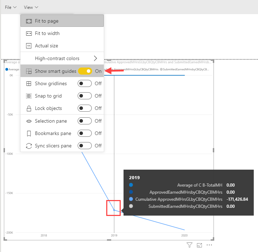258x252 pixels.
Task: Click the -150K y-axis label
Action: pyautogui.click(x=9, y=193)
